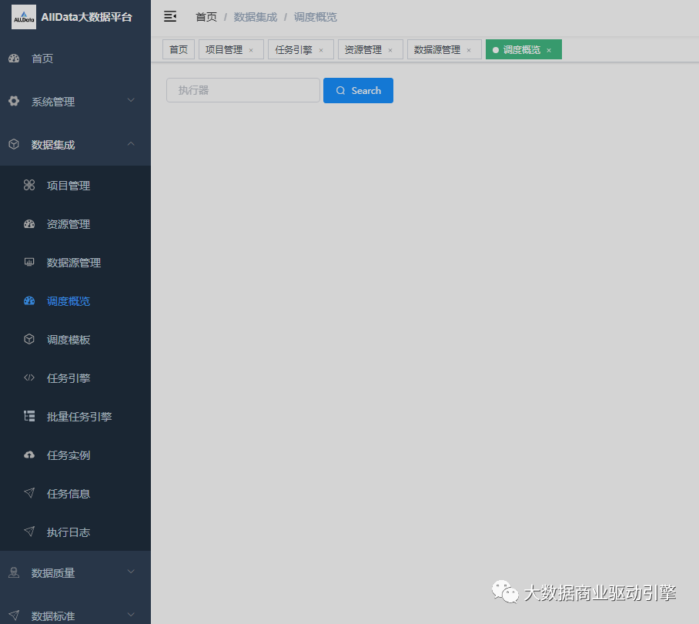Switch to the 任务引擎 tab

point(293,50)
